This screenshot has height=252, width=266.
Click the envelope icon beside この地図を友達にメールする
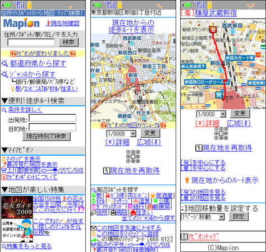point(93,228)
